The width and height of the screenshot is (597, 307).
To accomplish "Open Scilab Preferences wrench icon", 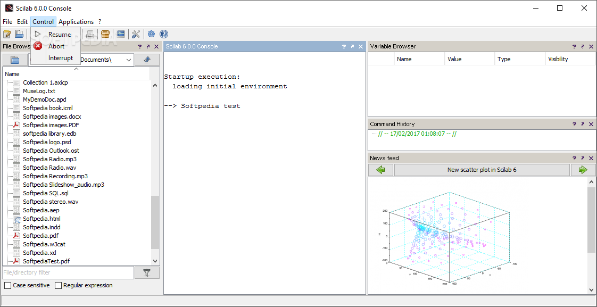I will (136, 34).
